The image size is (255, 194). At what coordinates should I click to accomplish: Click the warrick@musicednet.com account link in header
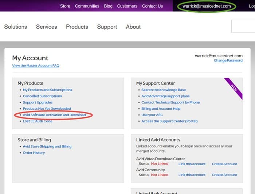tap(207, 6)
